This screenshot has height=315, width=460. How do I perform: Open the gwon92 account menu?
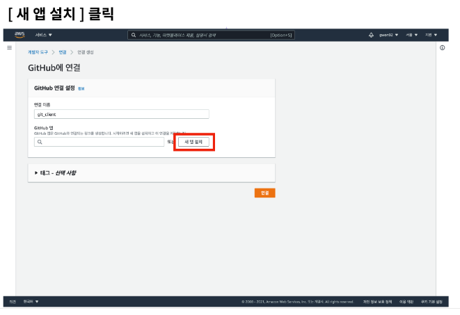coord(388,35)
